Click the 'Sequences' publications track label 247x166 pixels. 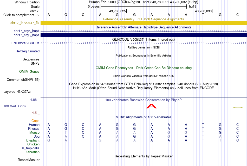(x=31, y=59)
